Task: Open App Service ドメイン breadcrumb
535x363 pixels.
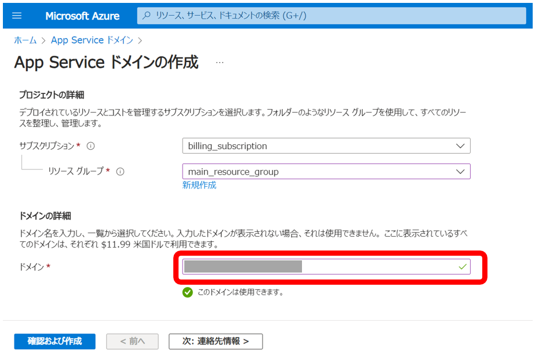Action: (92, 40)
